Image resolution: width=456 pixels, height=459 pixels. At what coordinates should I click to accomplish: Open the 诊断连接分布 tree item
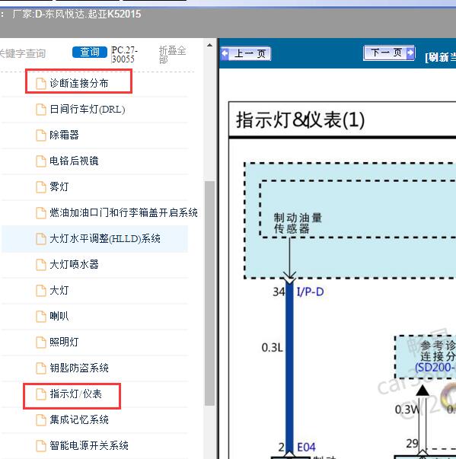tap(79, 84)
